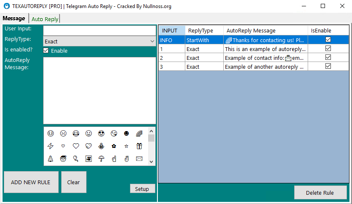Viewport: 352px width, 204px height.
Task: Click the emoji list scrollbar thumb
Action: pyautogui.click(x=151, y=138)
